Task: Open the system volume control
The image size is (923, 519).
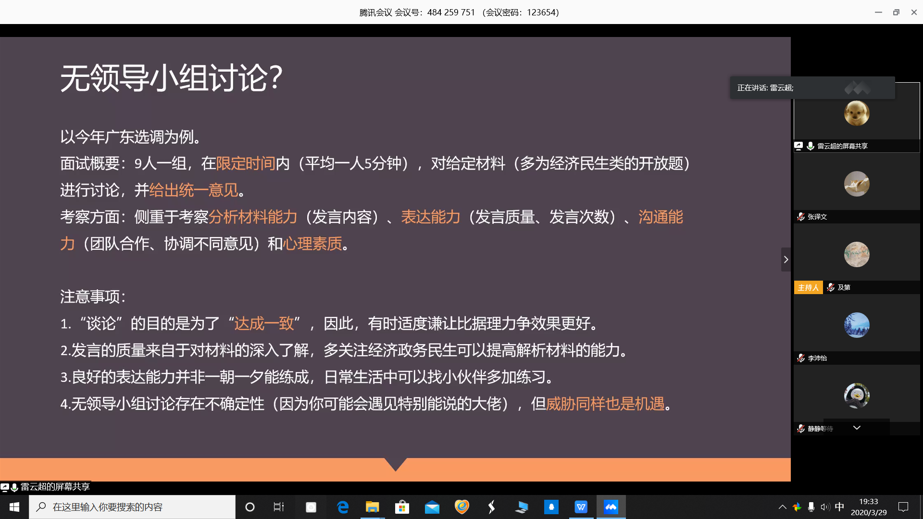Action: pyautogui.click(x=825, y=507)
